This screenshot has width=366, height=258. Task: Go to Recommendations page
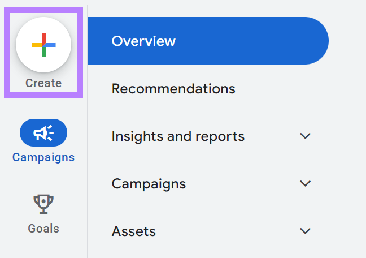pyautogui.click(x=173, y=89)
